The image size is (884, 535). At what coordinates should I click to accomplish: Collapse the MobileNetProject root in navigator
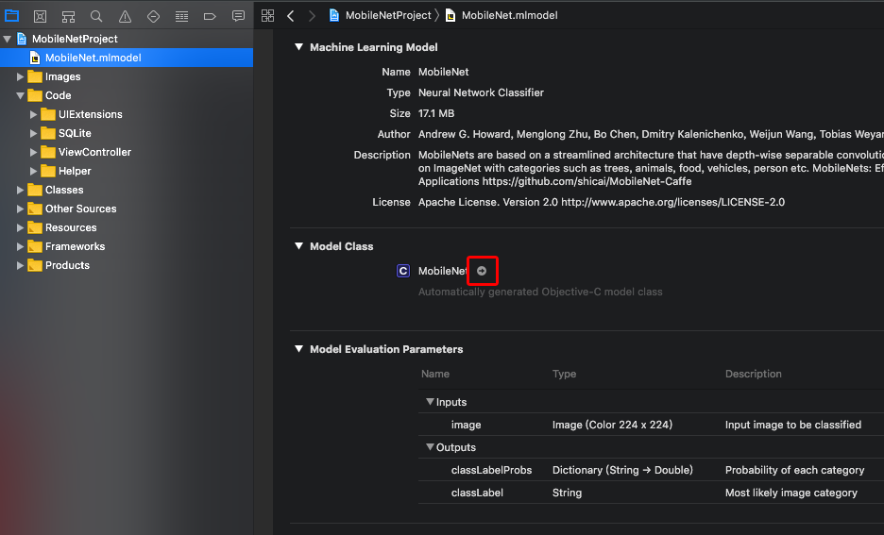(x=8, y=39)
